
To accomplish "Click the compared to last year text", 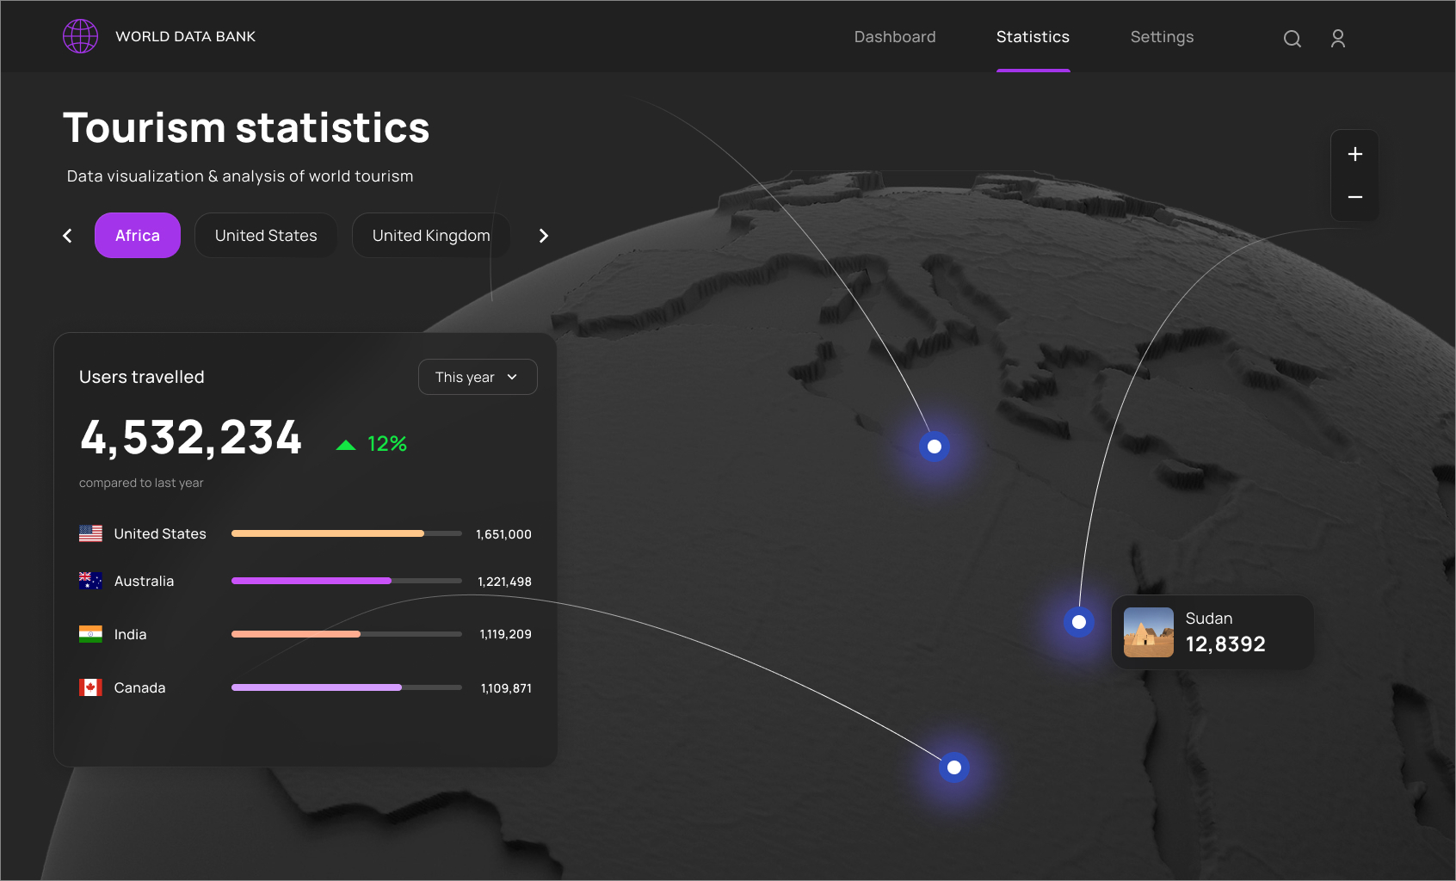I will 141,483.
